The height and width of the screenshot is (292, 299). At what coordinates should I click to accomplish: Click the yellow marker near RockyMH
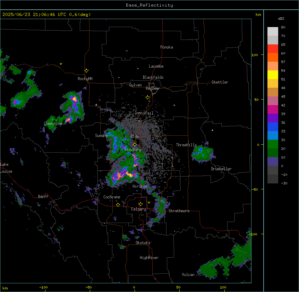click(87, 71)
